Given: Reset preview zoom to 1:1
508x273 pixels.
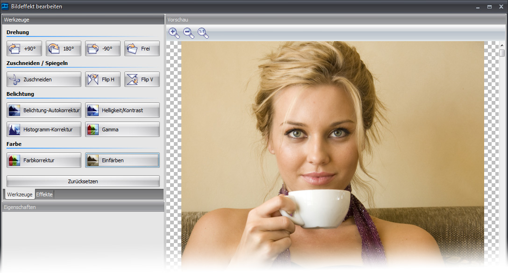Looking at the screenshot, I should pyautogui.click(x=203, y=33).
